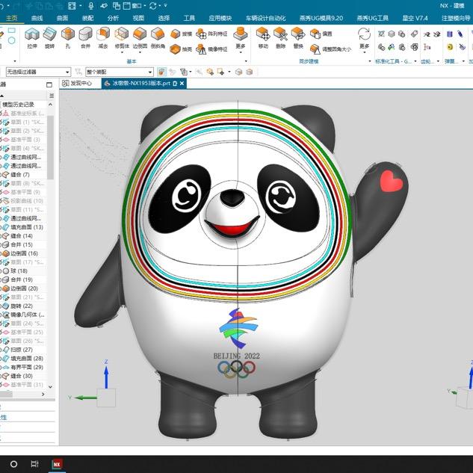This screenshot has height=473, width=473.
Task: Click the NX icon in Windows taskbar
Action: (57, 464)
